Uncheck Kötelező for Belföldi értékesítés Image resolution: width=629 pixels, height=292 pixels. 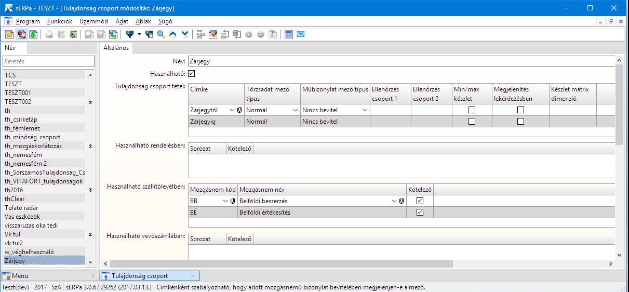420,212
